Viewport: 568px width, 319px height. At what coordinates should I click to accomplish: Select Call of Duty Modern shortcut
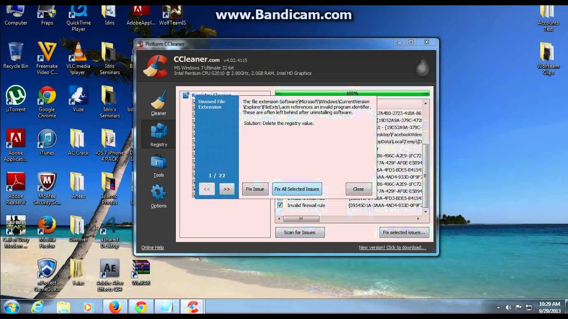[16, 232]
